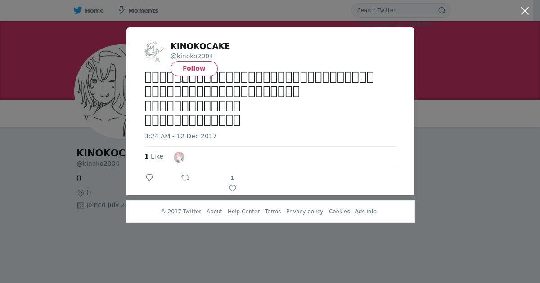540x283 pixels.
Task: View the 1 Like list
Action: (x=154, y=156)
